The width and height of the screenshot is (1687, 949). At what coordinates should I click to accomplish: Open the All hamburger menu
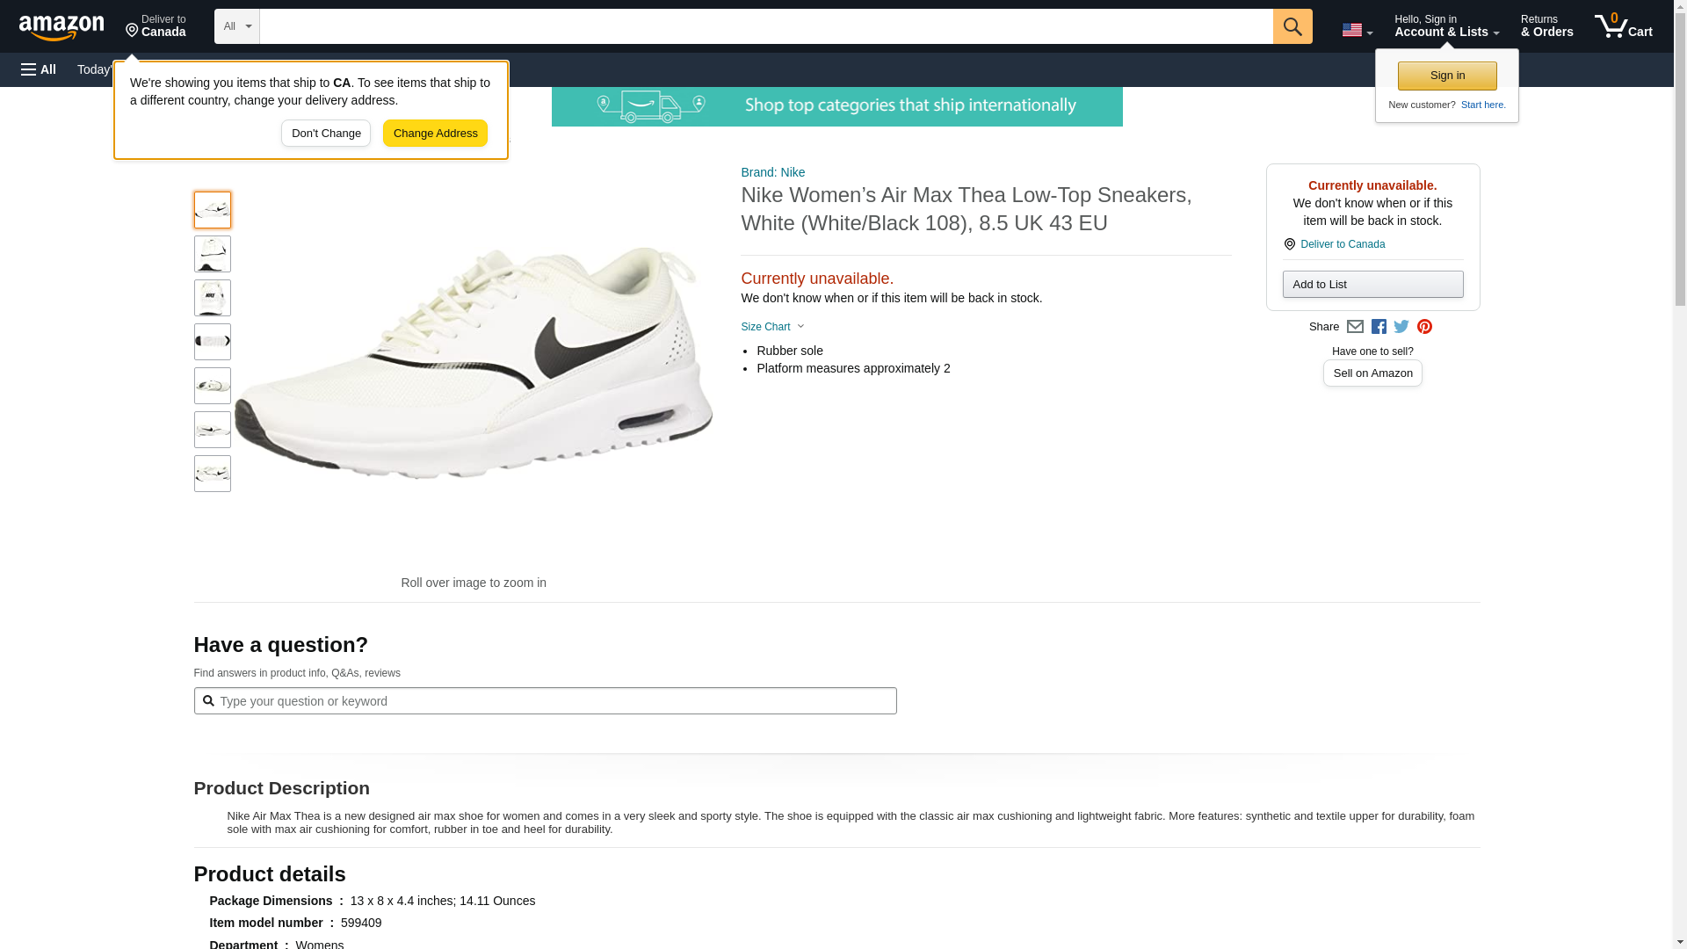39,69
